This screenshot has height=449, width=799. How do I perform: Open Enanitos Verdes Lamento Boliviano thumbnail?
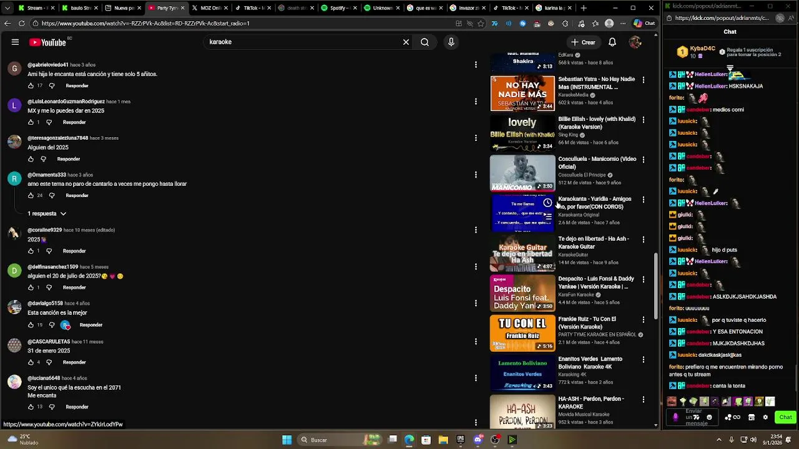tap(522, 372)
